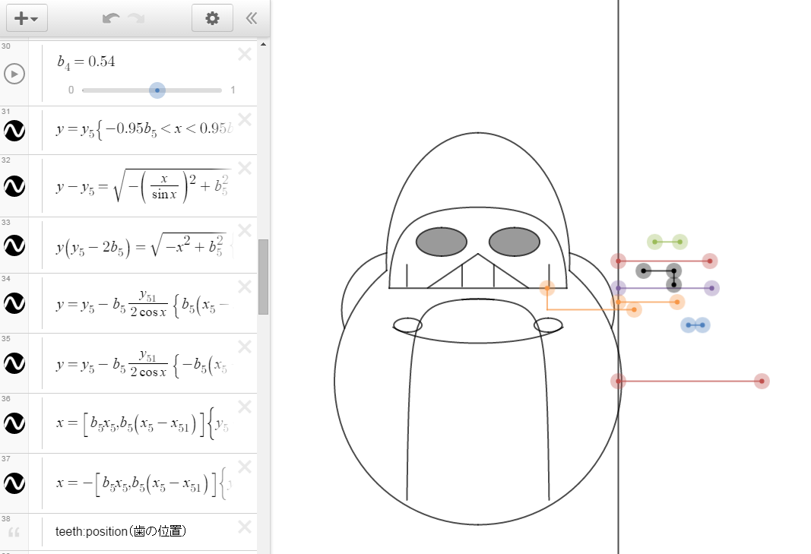The image size is (811, 554).
Task: Hide the curve for expression 36
Action: point(14,423)
